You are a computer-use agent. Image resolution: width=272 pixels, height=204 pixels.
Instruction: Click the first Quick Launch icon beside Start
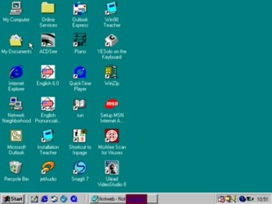(35, 199)
